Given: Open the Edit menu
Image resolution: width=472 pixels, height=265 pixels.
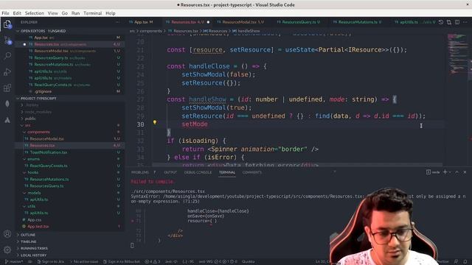Looking at the screenshot, I should click(x=17, y=13).
